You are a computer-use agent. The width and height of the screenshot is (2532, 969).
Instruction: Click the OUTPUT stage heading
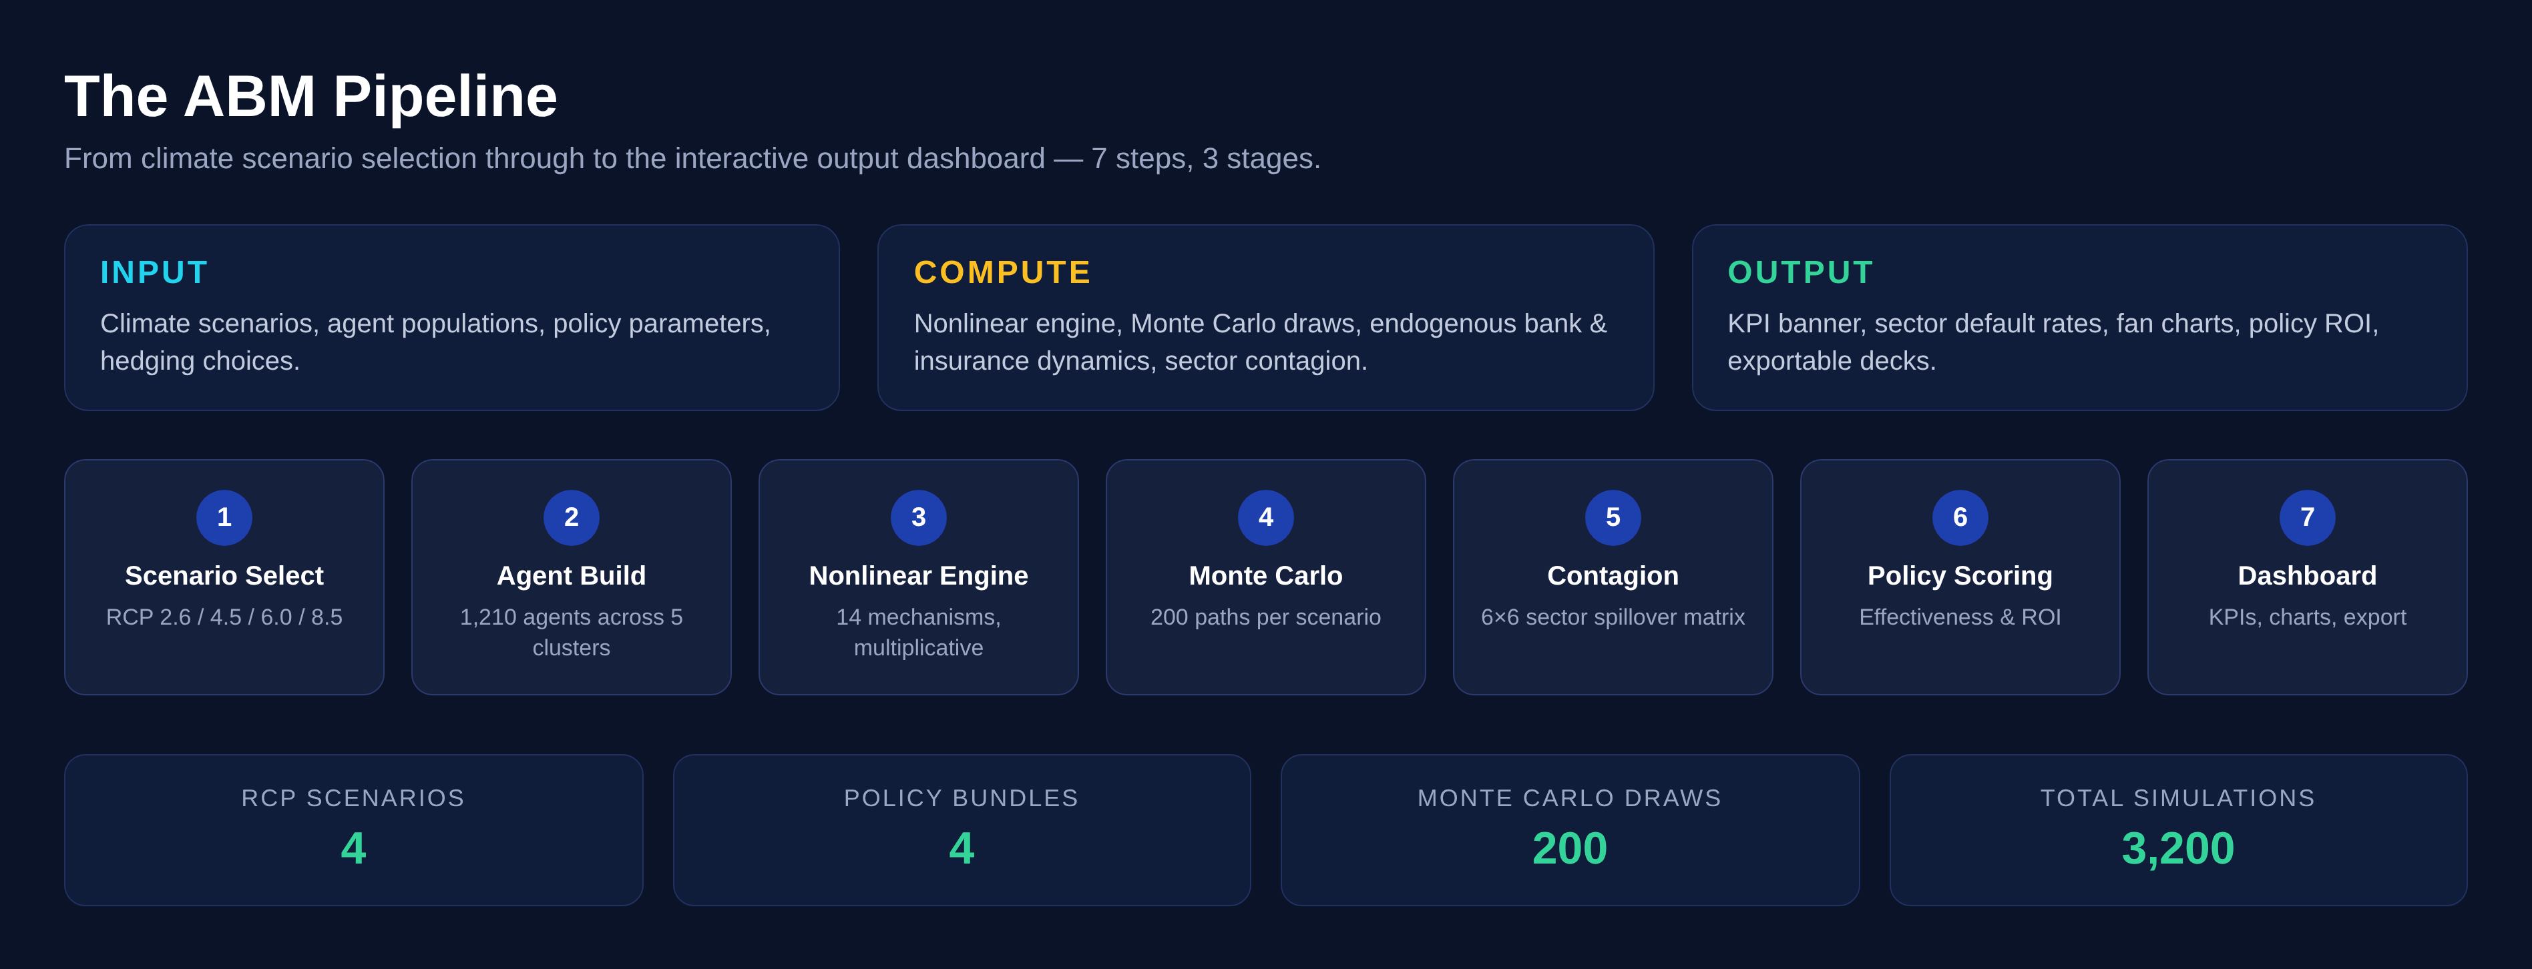(1800, 272)
